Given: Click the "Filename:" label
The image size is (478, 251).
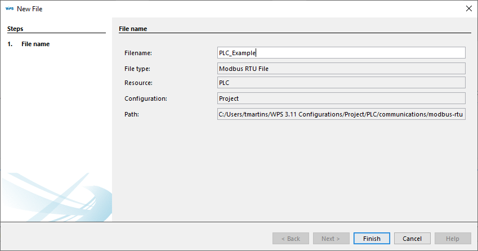Looking at the screenshot, I should pos(139,53).
